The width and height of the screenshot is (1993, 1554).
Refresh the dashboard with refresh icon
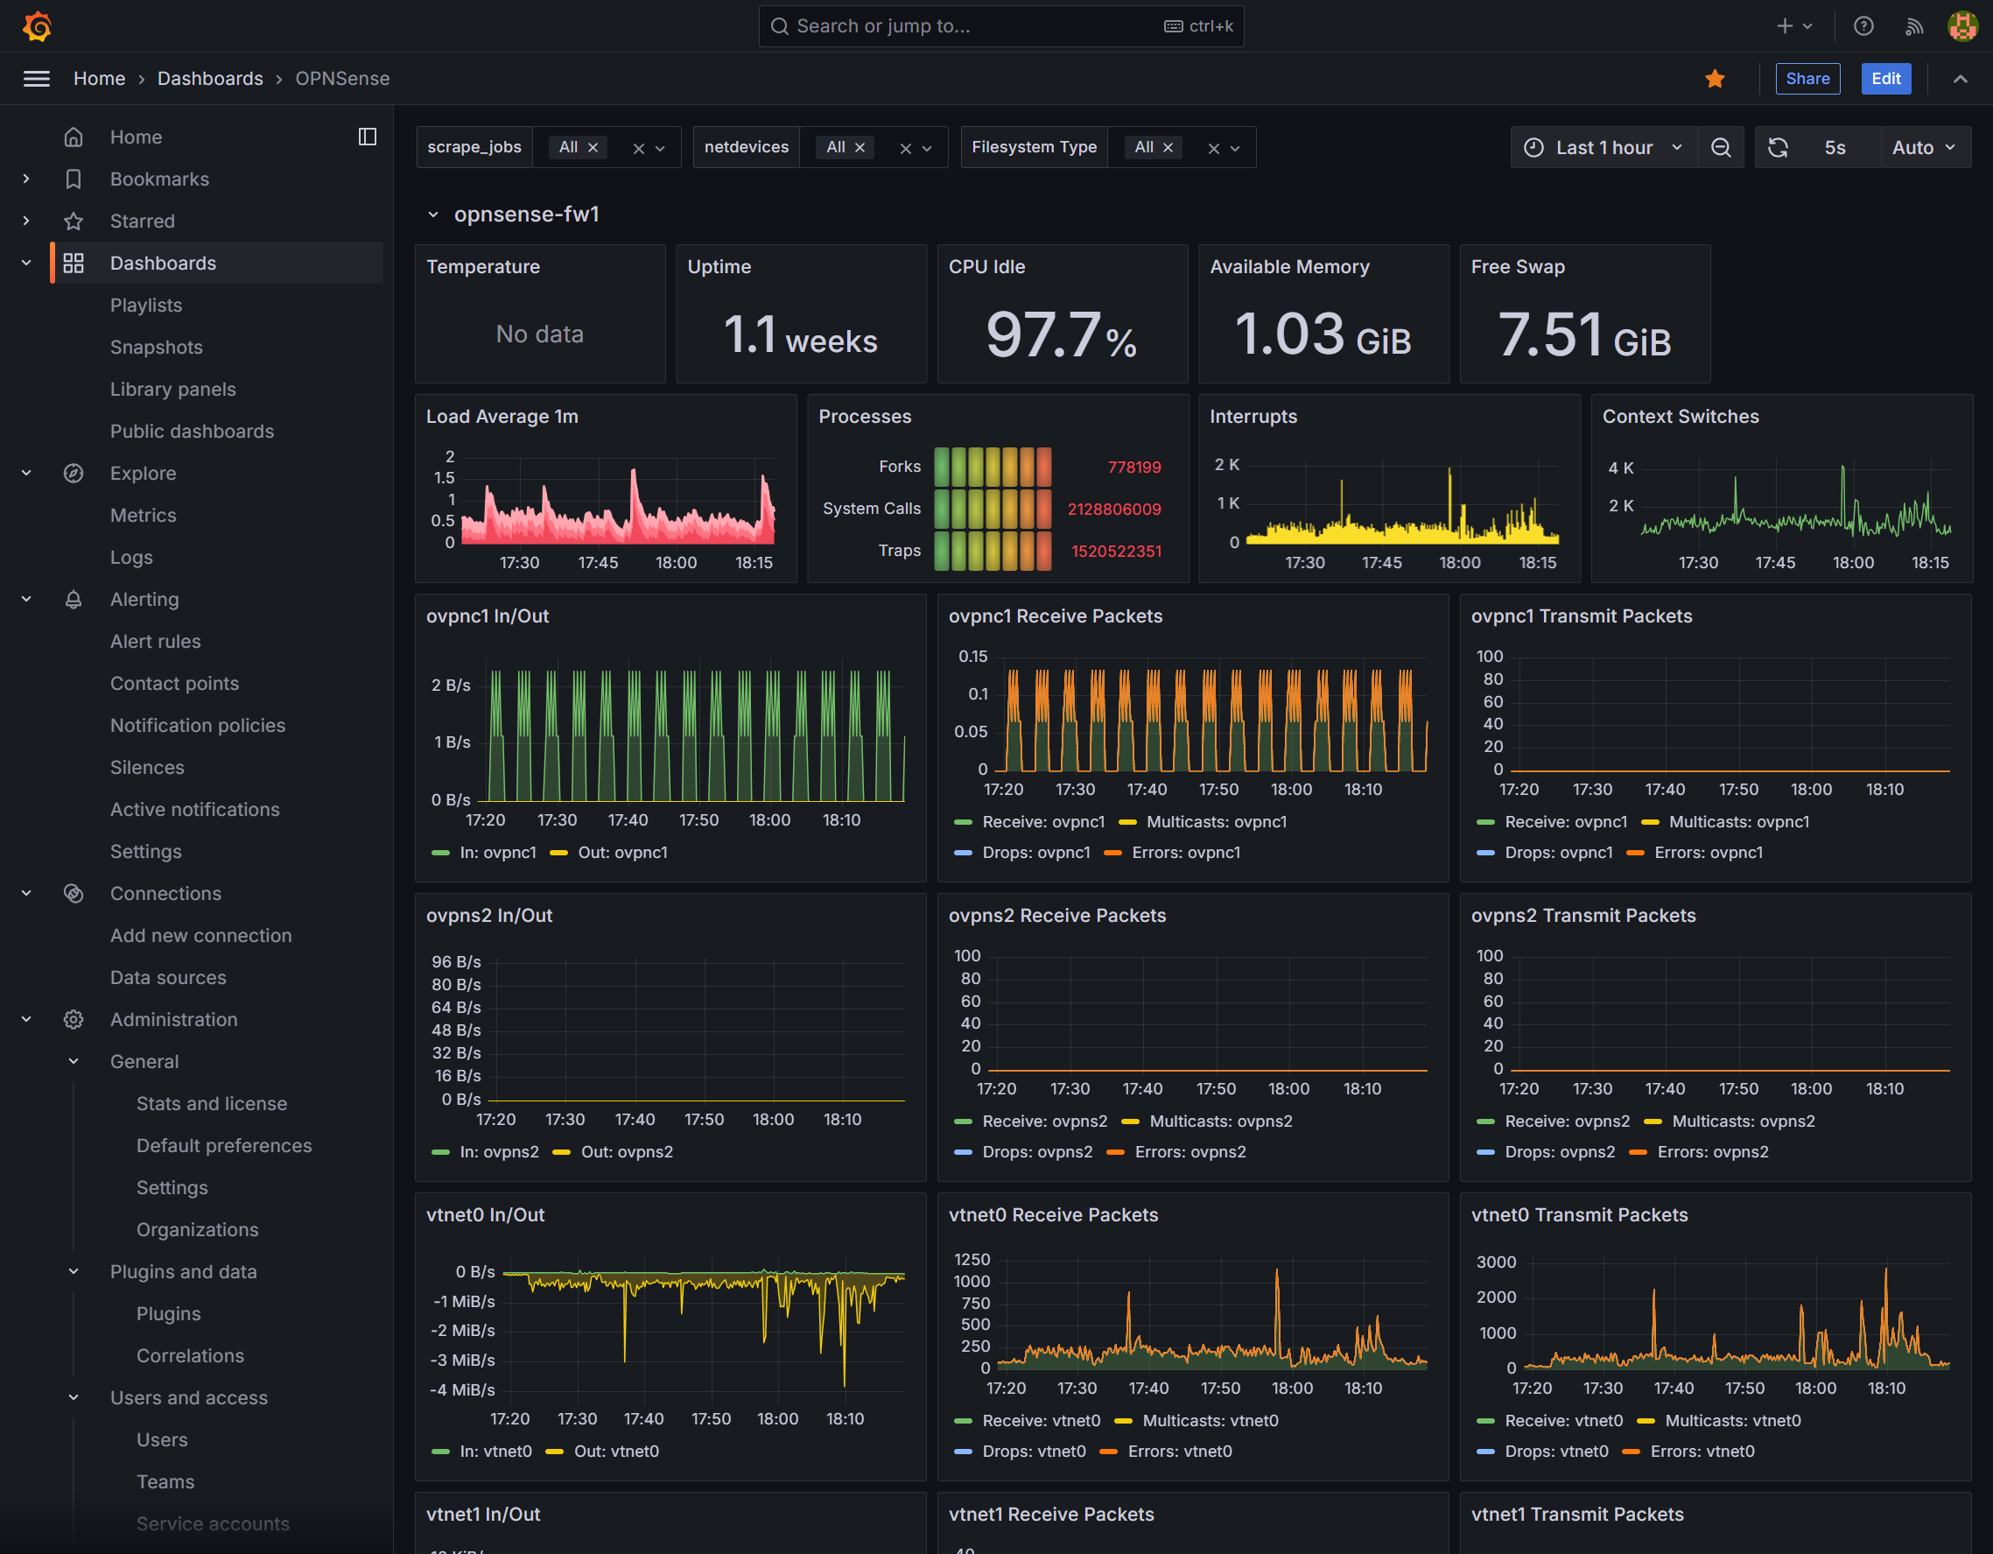[x=1778, y=147]
